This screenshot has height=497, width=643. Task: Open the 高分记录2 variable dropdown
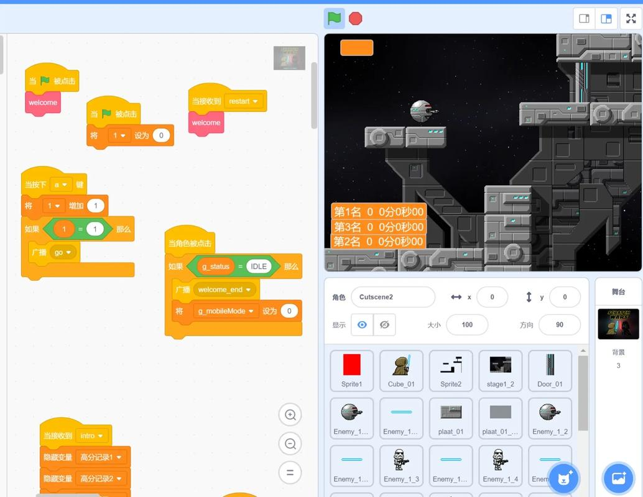click(101, 478)
